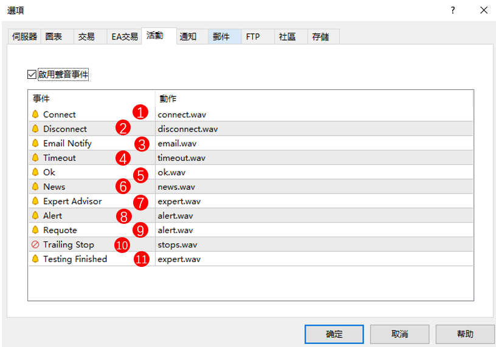Click the question mark help button
The width and height of the screenshot is (496, 347).
(453, 10)
